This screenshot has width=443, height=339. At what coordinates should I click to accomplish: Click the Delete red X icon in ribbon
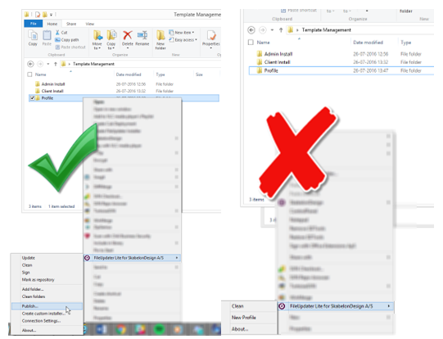[x=128, y=35]
